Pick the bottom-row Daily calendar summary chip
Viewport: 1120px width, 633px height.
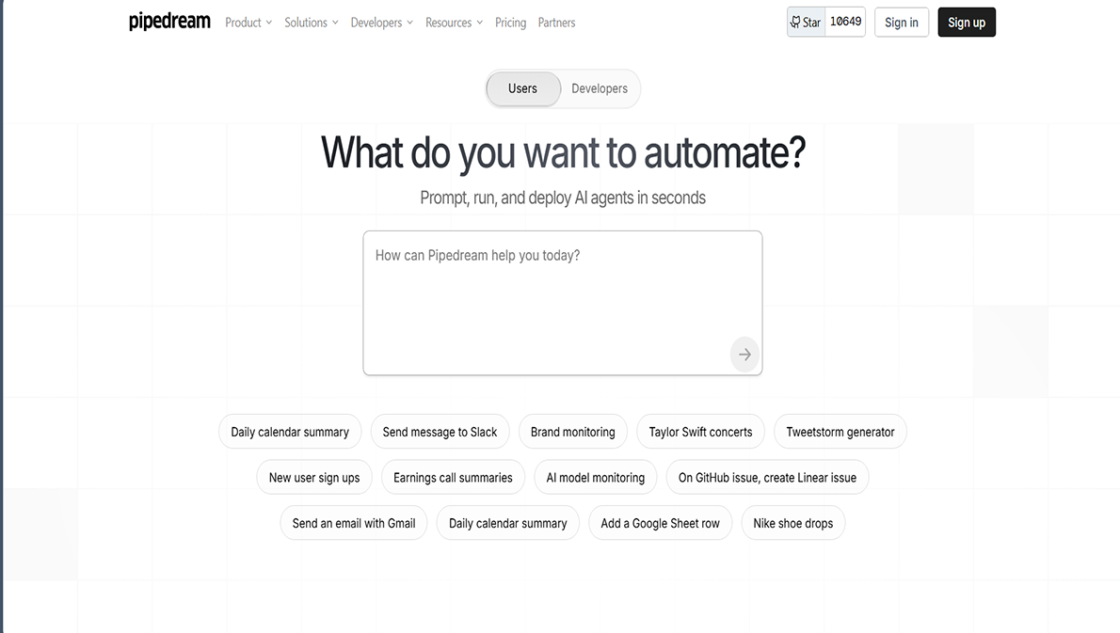coord(508,523)
